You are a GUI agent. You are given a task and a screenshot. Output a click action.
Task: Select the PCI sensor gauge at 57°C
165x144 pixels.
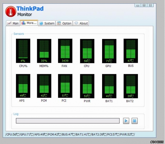click(x=65, y=86)
